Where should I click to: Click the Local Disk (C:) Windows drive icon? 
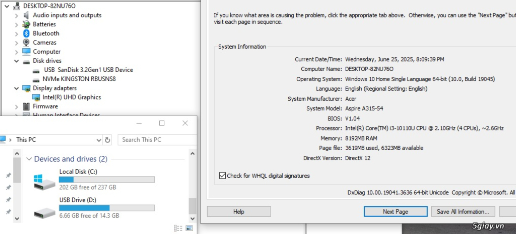point(44,182)
